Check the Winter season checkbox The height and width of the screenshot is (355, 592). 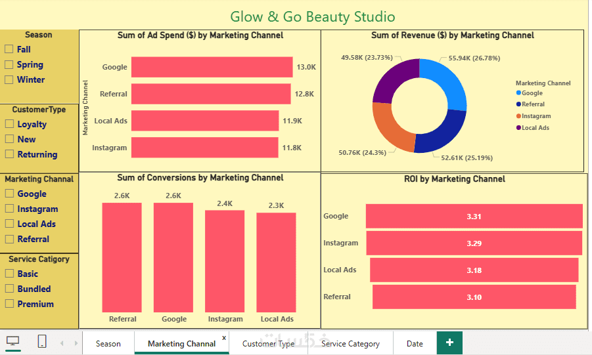pyautogui.click(x=9, y=79)
